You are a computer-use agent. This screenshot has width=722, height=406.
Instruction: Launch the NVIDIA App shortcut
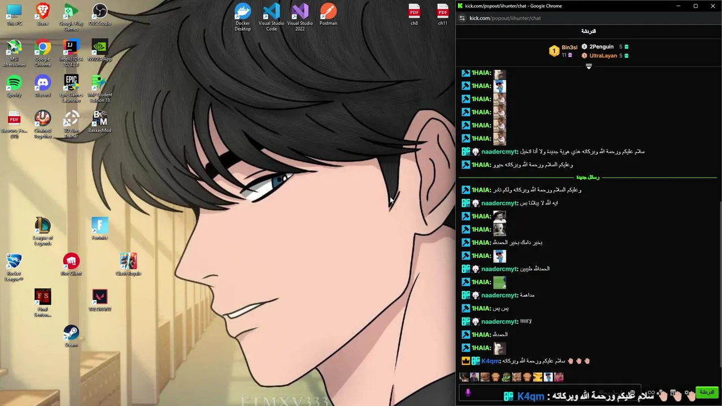click(x=100, y=51)
